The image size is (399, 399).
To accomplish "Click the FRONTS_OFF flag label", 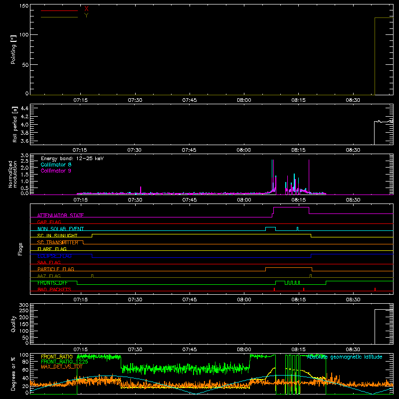I will click(x=52, y=283).
